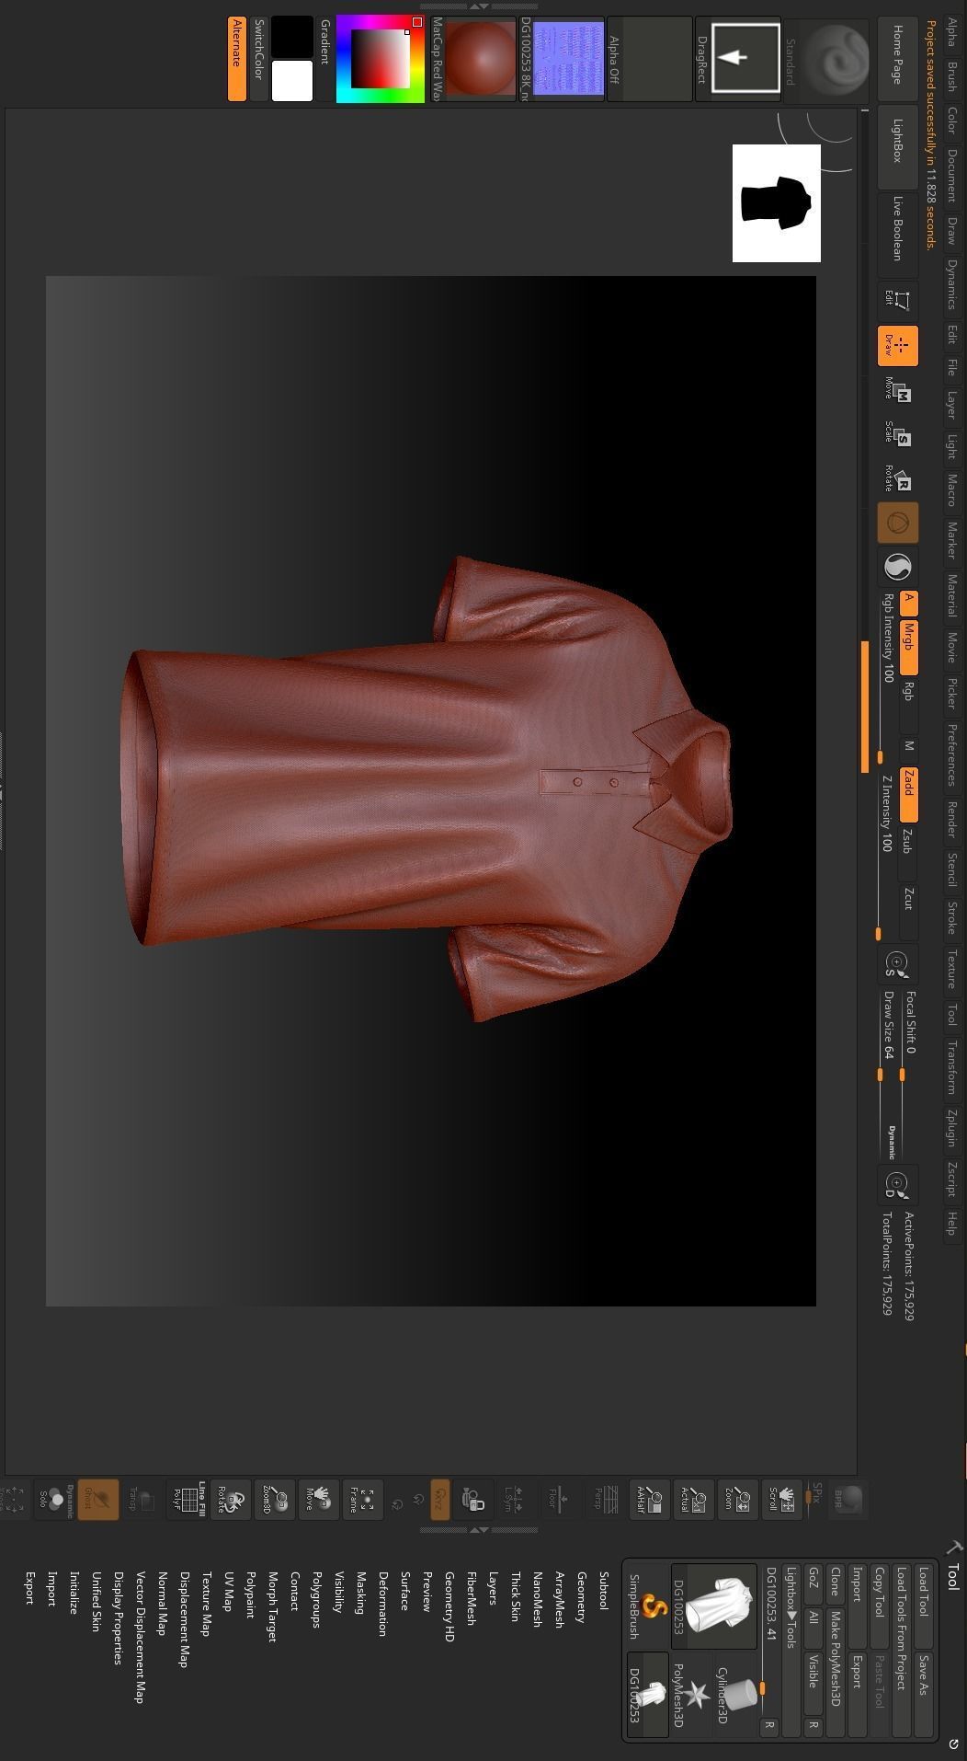Toggle Line Fill PolyF display
The image size is (967, 1761).
coord(187,1500)
